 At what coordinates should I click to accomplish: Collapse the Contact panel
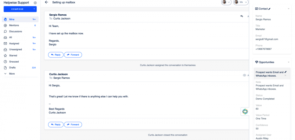click(289, 8)
